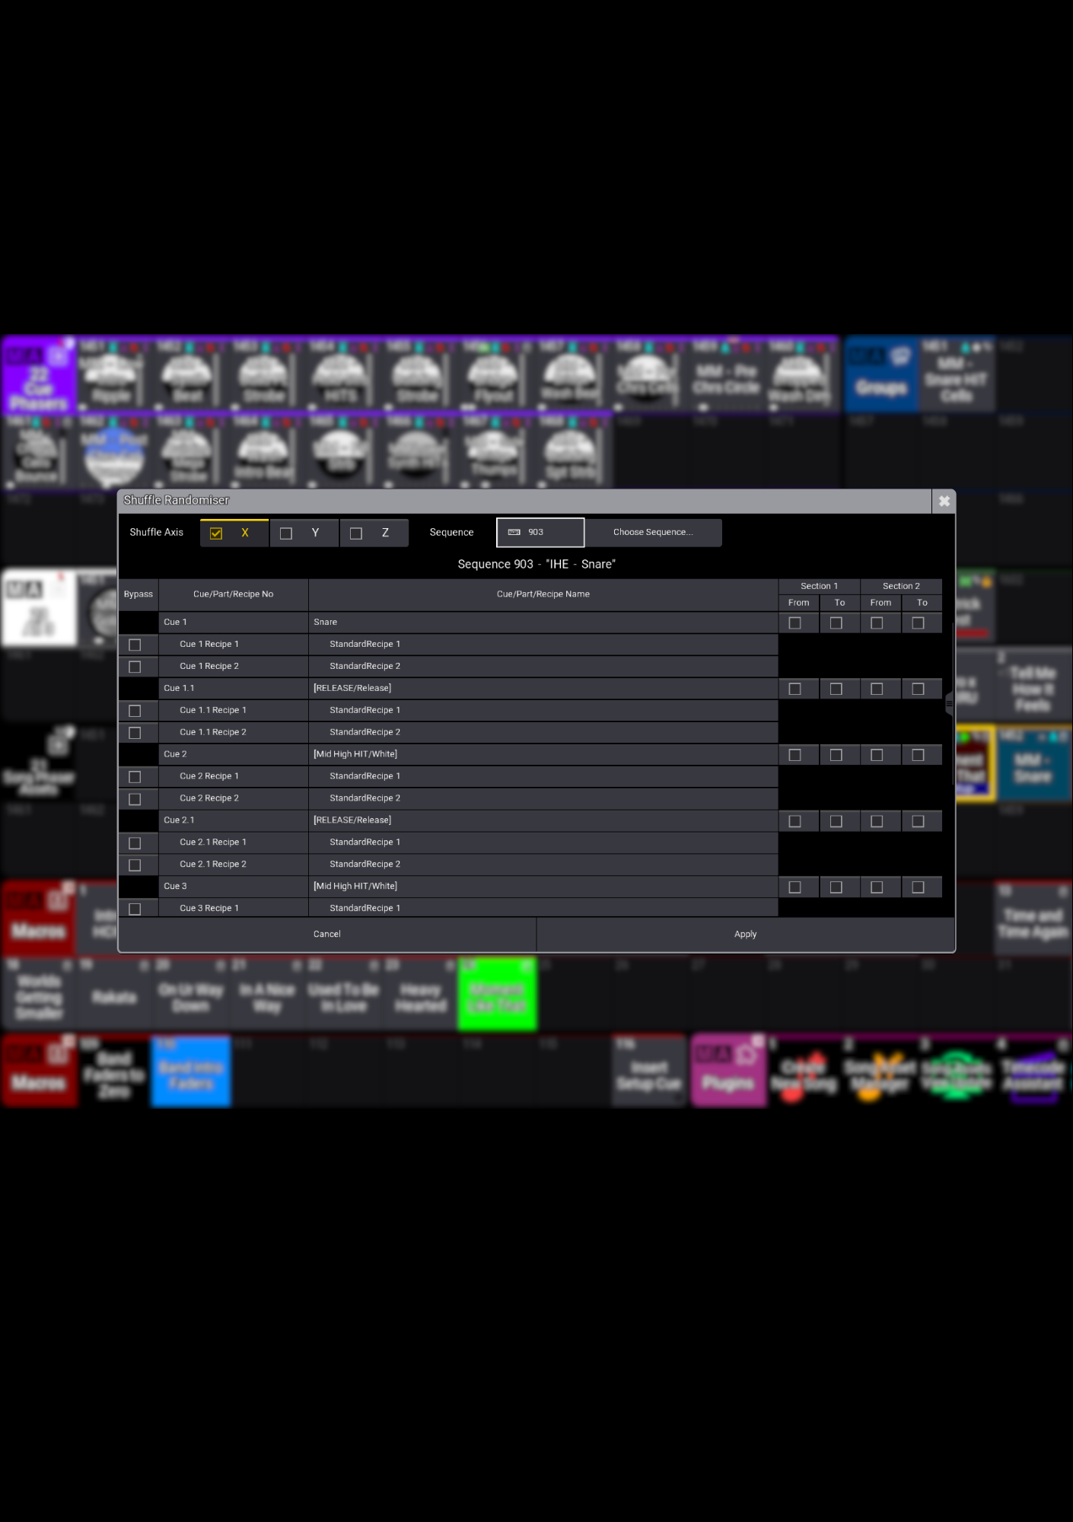
Task: Cancel the Shuffle Randomiser dialog
Action: click(x=327, y=935)
